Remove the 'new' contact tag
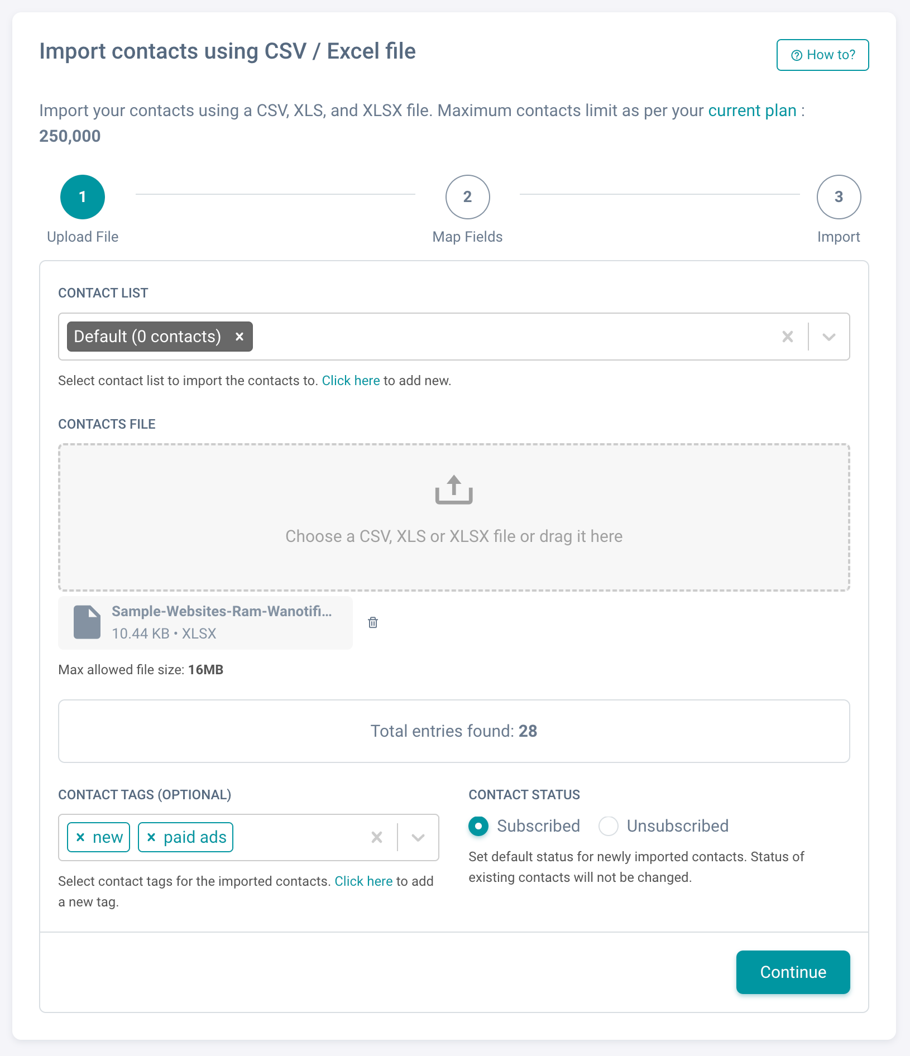Image resolution: width=910 pixels, height=1056 pixels. tap(80, 837)
